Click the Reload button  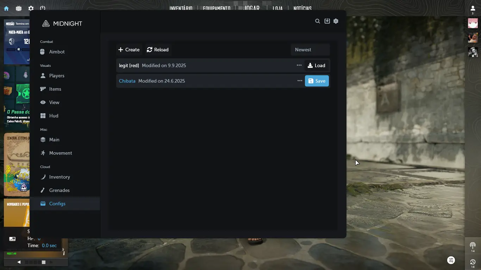158,50
